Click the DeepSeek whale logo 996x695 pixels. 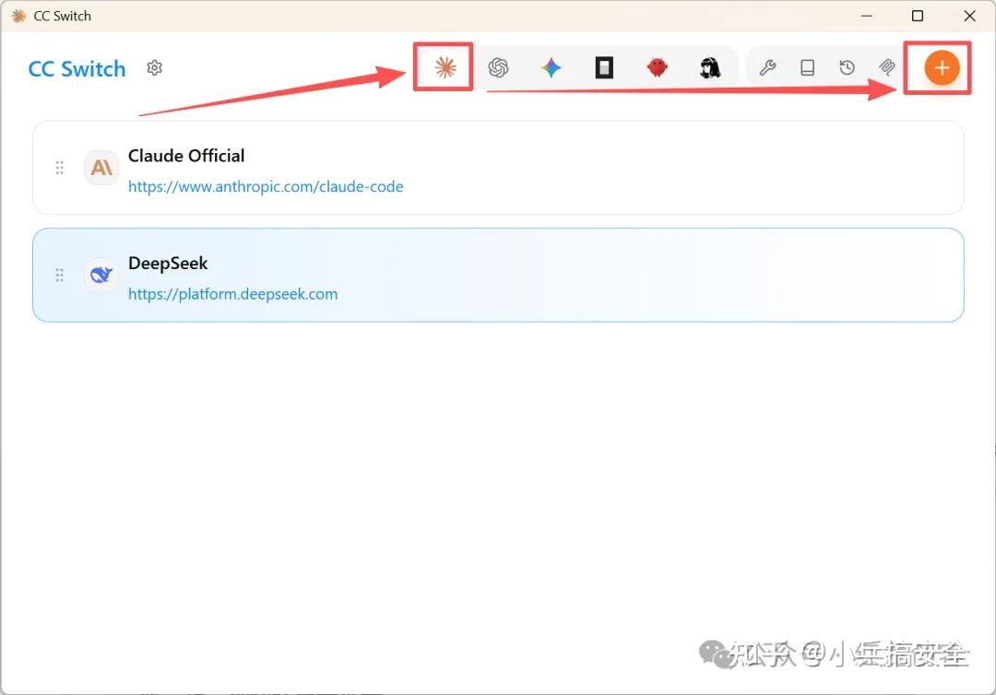pos(101,275)
